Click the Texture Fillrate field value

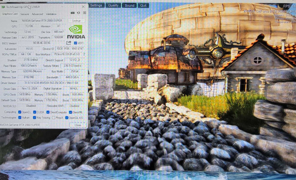tap(73, 66)
